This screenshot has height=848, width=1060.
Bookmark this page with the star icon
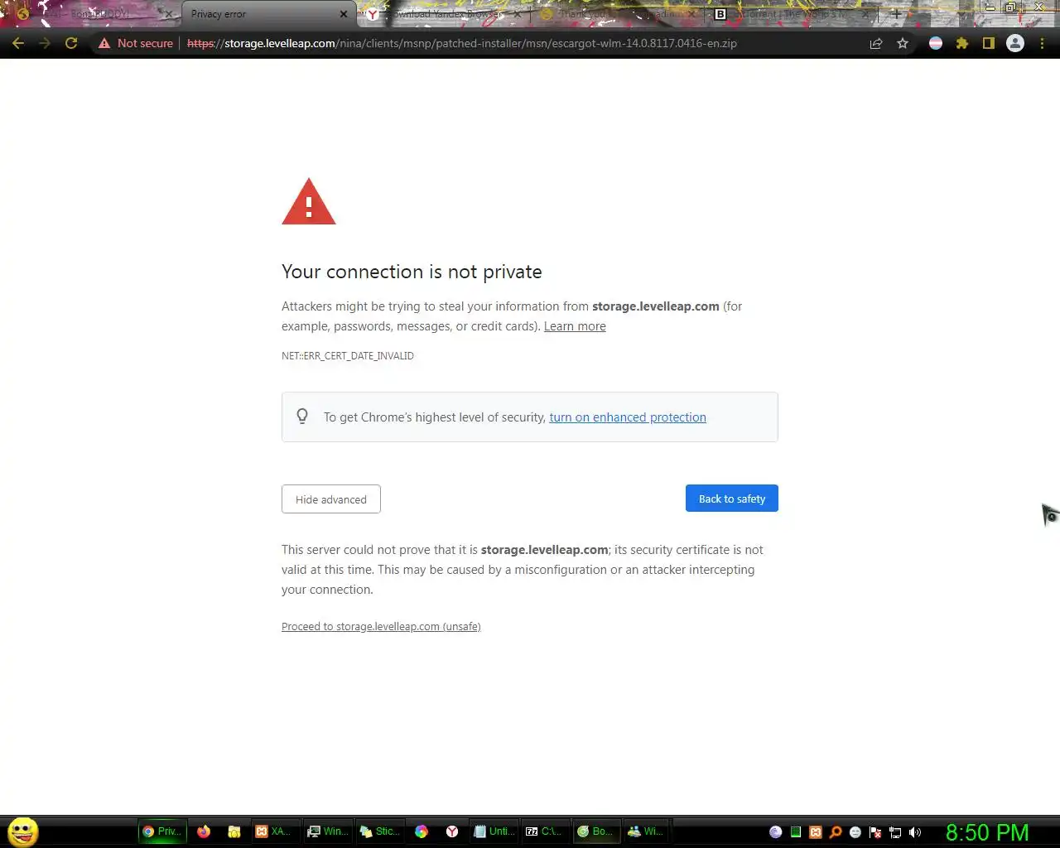click(x=903, y=43)
